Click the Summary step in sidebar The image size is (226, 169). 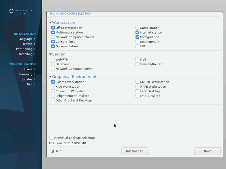tap(25, 74)
